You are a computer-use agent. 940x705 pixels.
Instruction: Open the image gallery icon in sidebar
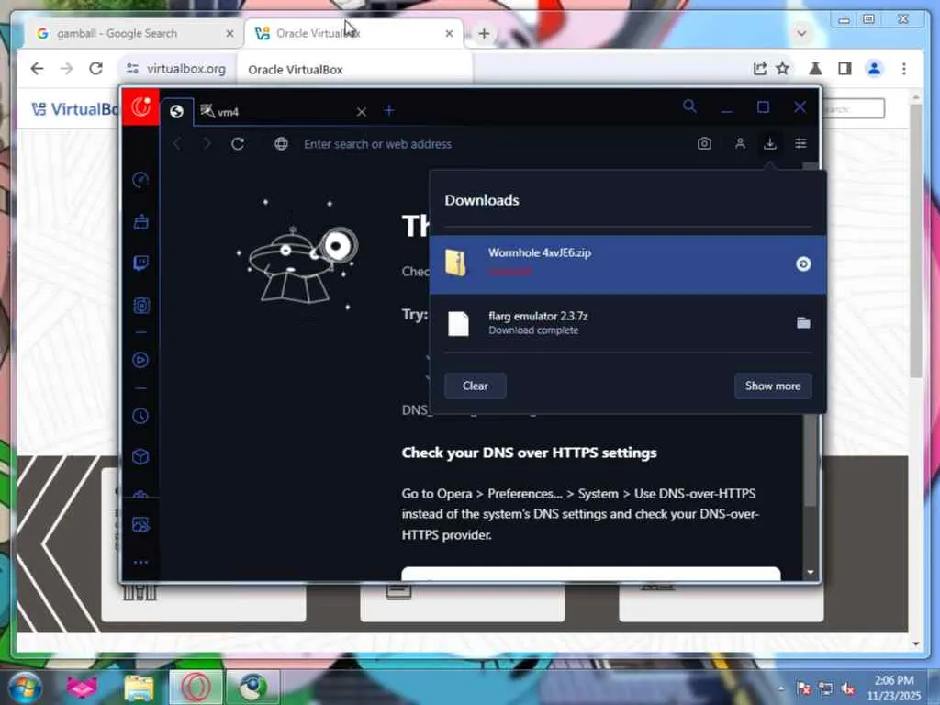(140, 524)
